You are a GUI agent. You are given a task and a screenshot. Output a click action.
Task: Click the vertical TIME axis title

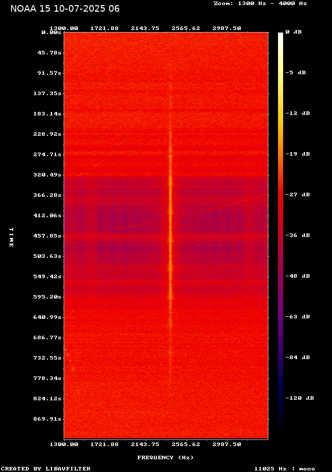11,237
